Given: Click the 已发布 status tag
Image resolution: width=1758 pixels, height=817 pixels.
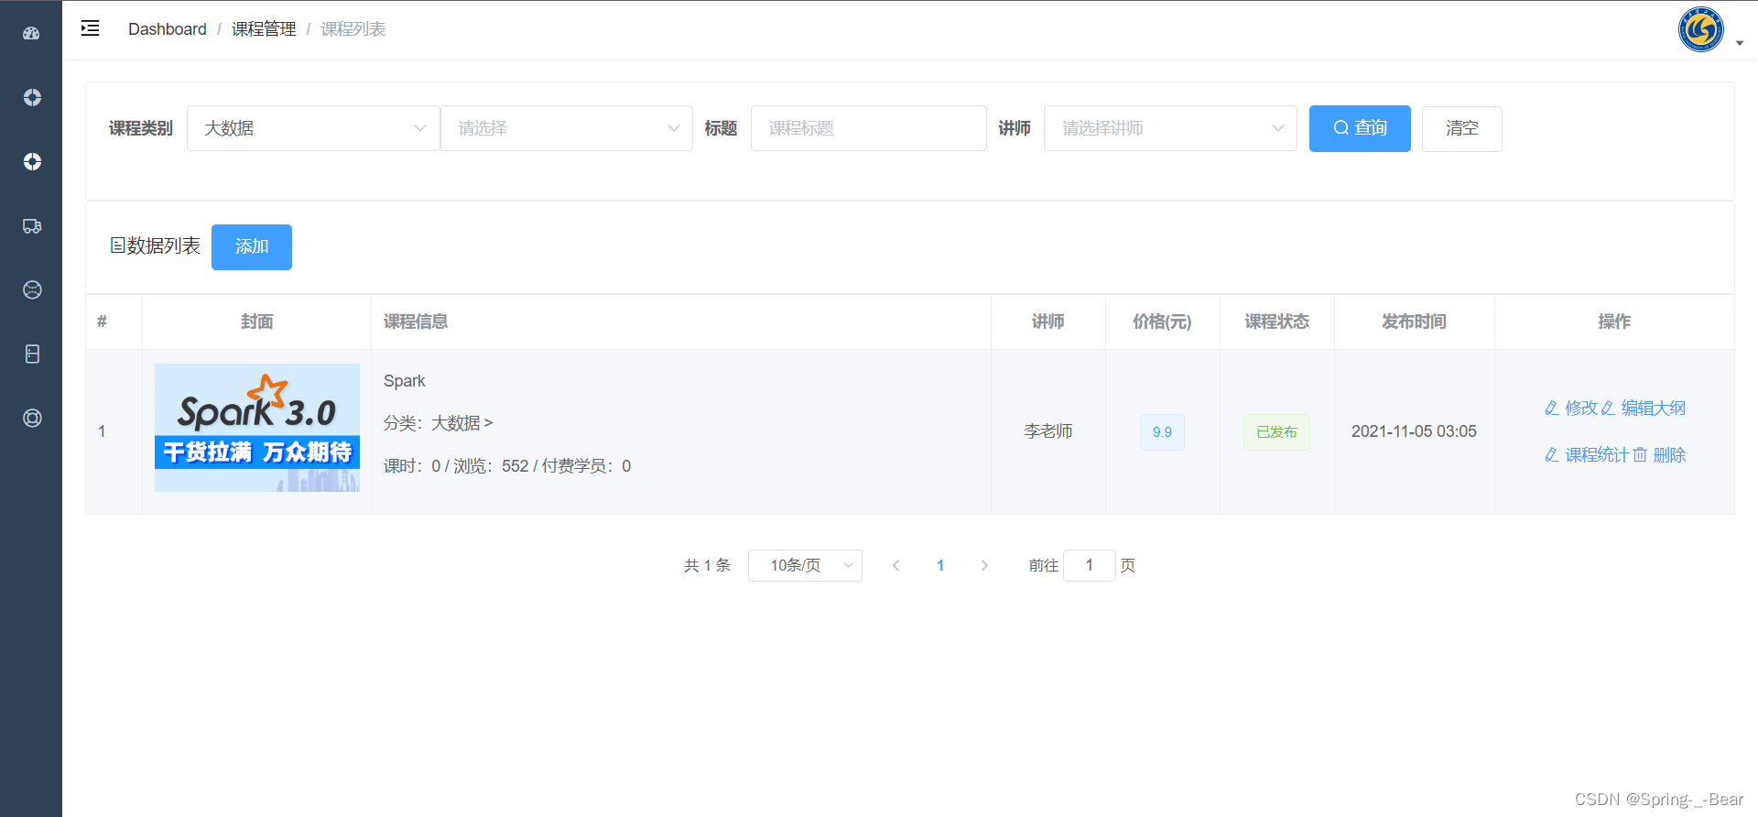Looking at the screenshot, I should point(1276,432).
